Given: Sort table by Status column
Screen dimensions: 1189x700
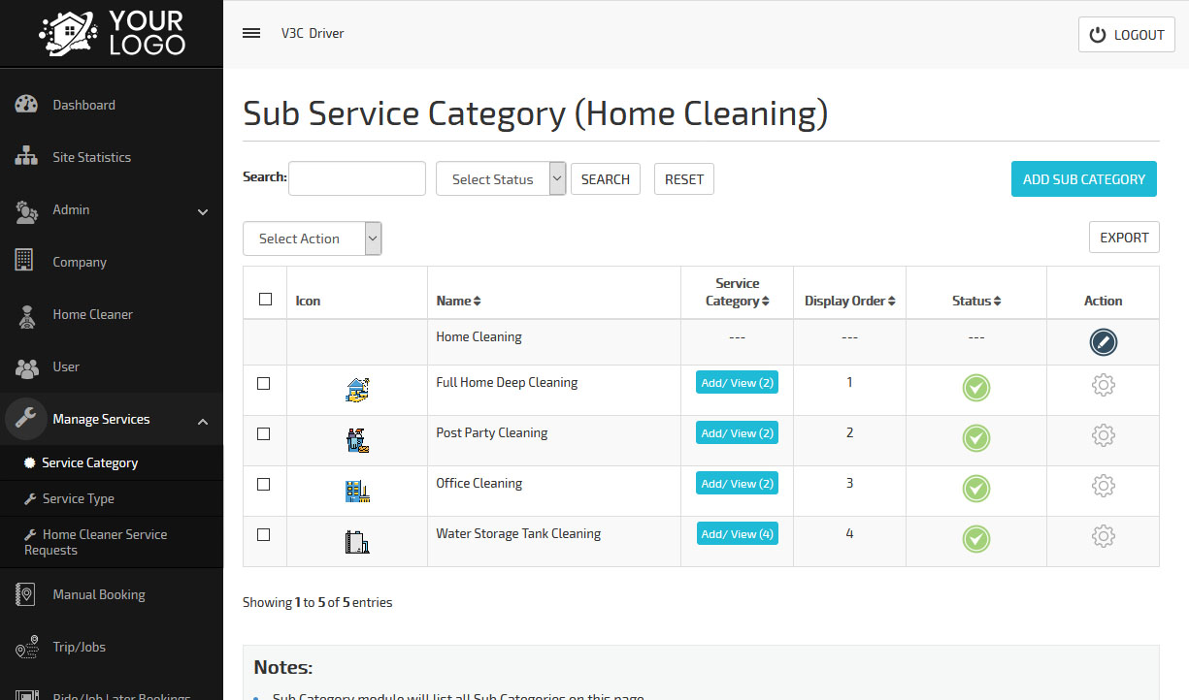Looking at the screenshot, I should coord(975,301).
